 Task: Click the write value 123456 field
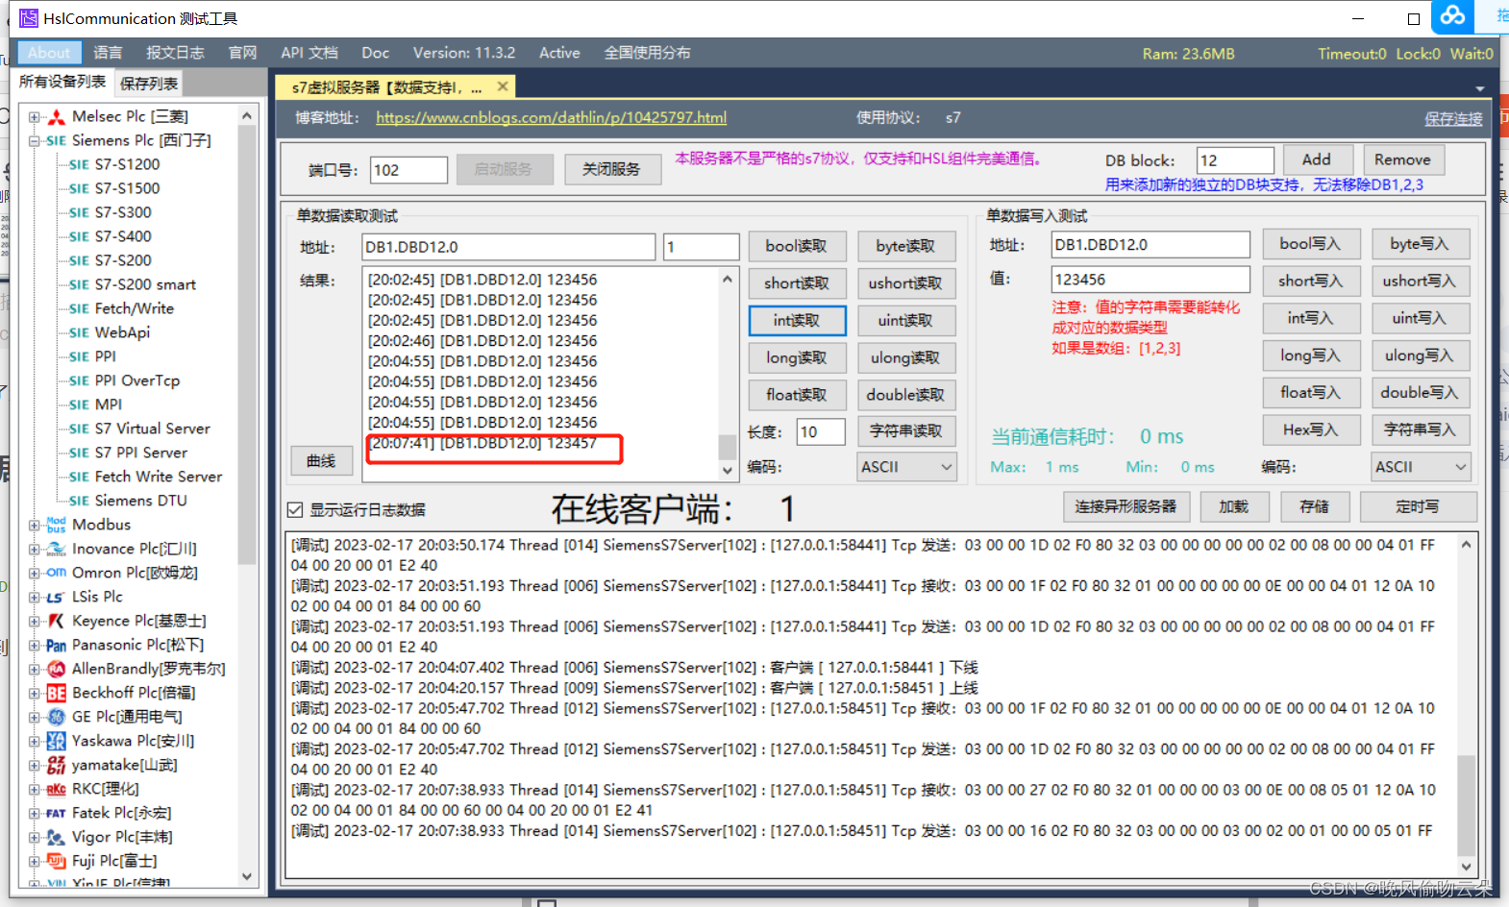tap(1150, 280)
